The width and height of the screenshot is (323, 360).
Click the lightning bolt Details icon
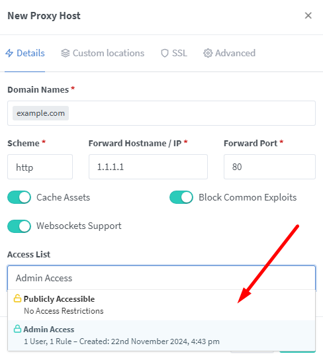(9, 53)
